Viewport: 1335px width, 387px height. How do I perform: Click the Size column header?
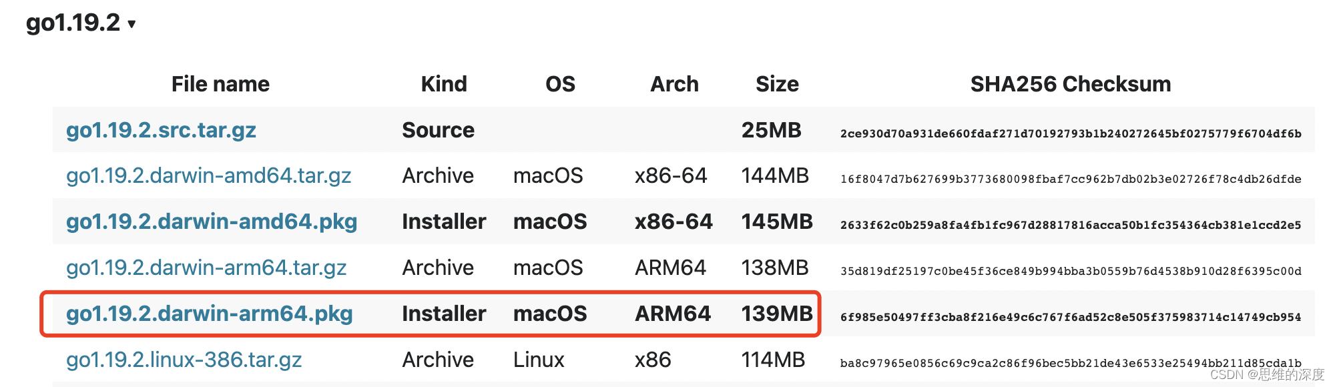778,84
